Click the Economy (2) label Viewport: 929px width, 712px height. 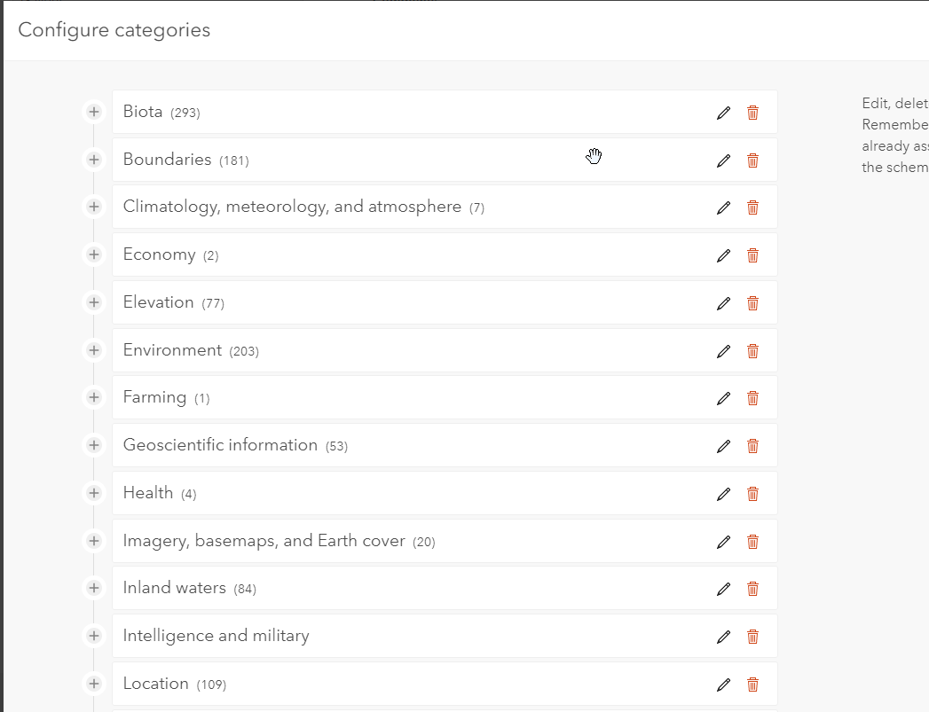(x=170, y=255)
